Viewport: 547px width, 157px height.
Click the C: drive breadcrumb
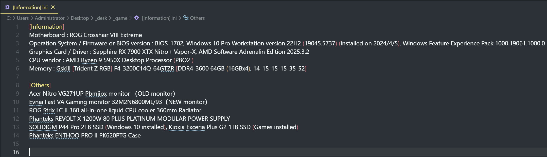9,18
